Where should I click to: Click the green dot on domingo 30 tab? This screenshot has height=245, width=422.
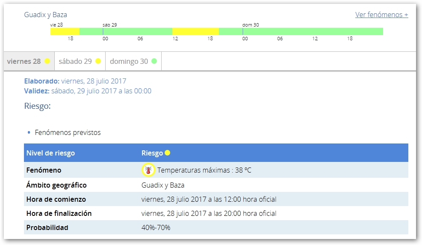pos(154,61)
